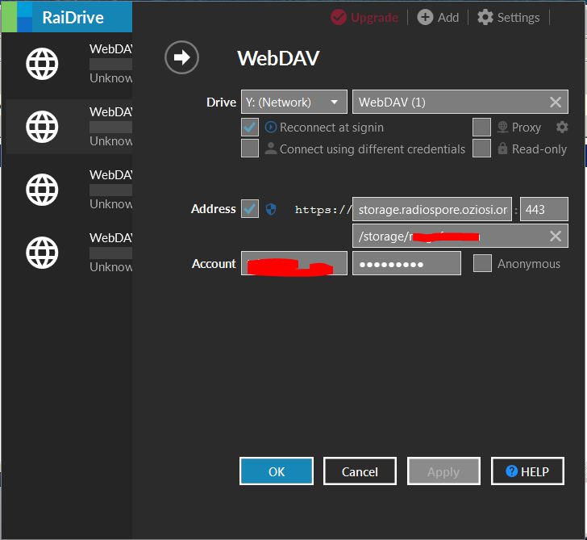
Task: Click the Proxy globe icon
Action: coord(502,128)
